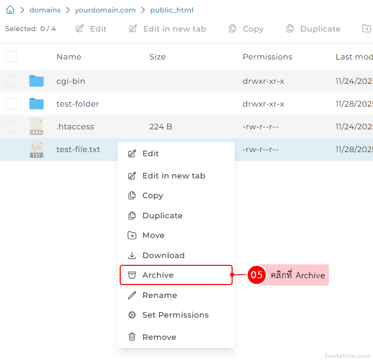Click the pencil icon beside Rename

[x=132, y=295]
